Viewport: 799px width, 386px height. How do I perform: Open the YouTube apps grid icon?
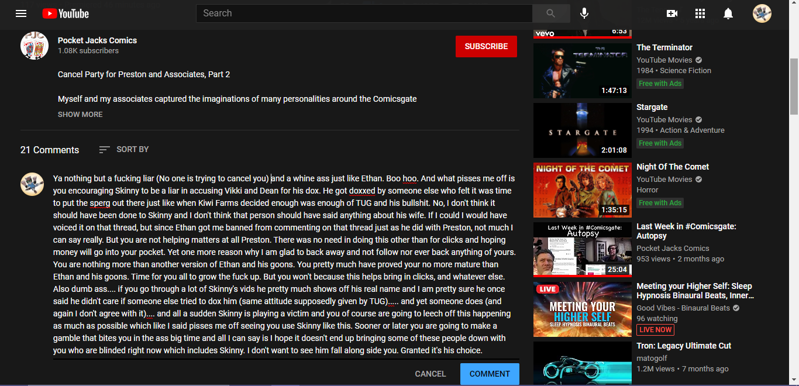point(700,13)
